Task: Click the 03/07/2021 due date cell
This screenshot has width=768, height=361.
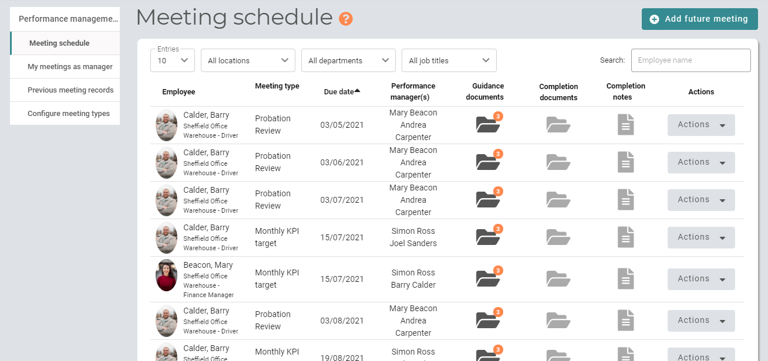Action: click(342, 200)
